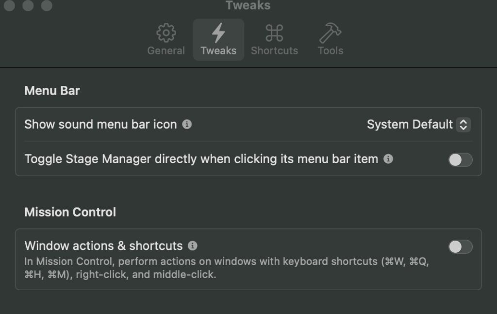Image resolution: width=497 pixels, height=314 pixels.
Task: Click the Window actions & shortcuts title
Action: click(104, 246)
